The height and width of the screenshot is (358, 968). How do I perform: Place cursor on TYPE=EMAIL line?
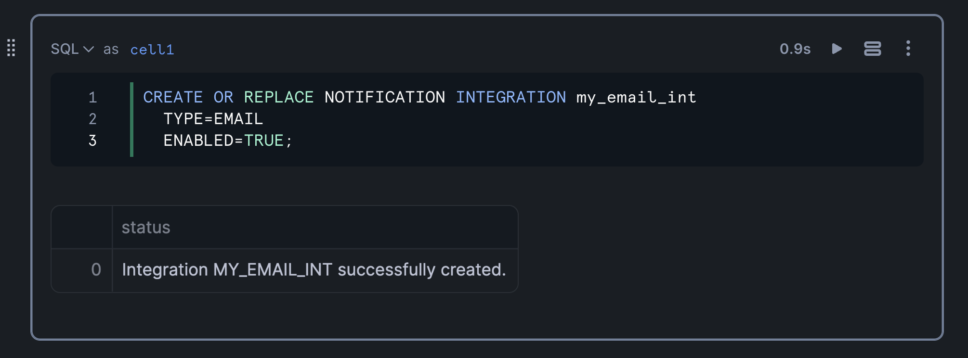[213, 119]
